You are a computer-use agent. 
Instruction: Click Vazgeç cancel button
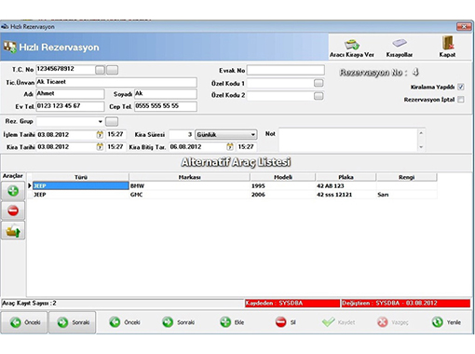pyautogui.click(x=393, y=322)
